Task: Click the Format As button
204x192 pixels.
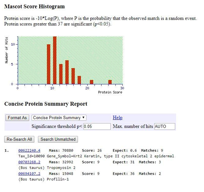Action: pos(17,118)
